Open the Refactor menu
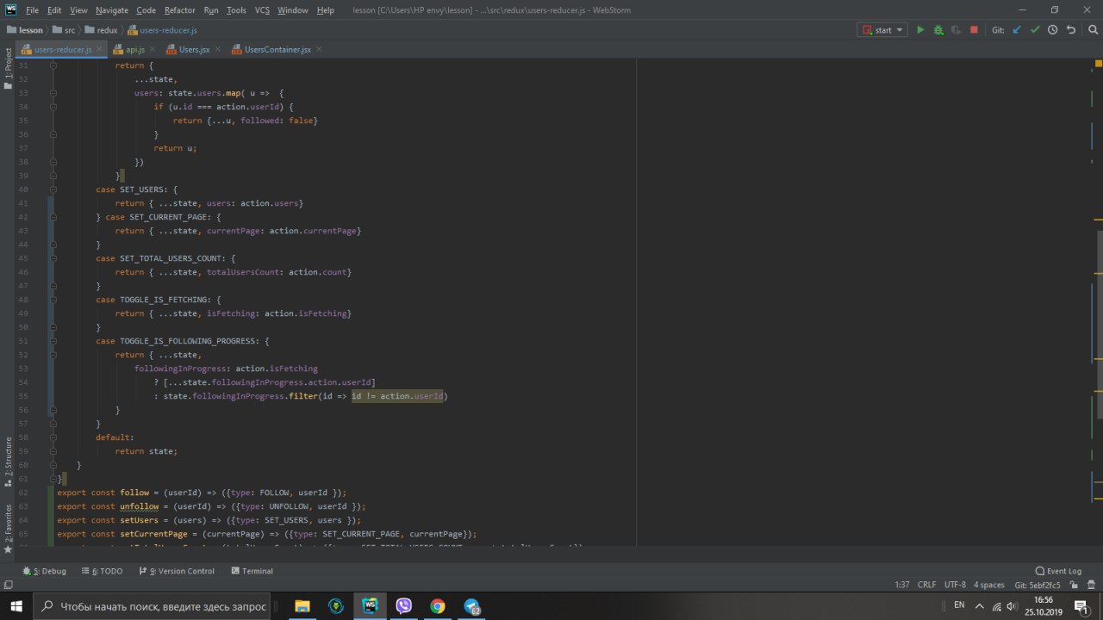Image resolution: width=1103 pixels, height=620 pixels. (179, 10)
